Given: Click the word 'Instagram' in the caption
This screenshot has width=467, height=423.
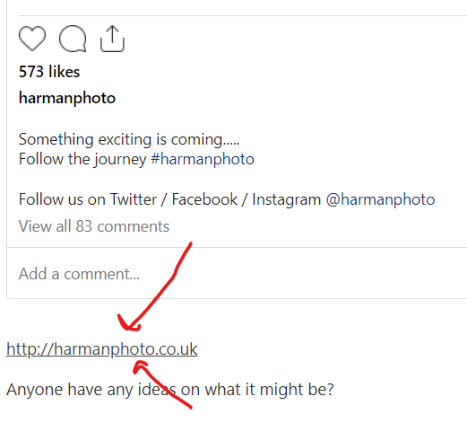Looking at the screenshot, I should click(286, 199).
